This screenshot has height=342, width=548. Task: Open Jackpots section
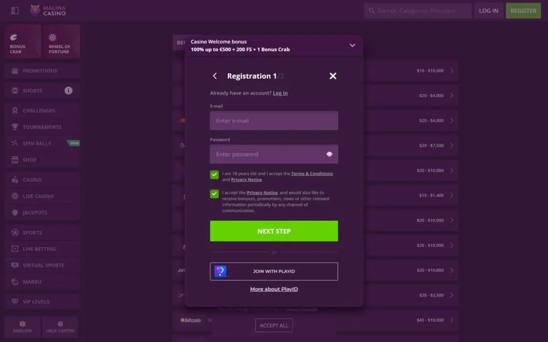tap(42, 213)
